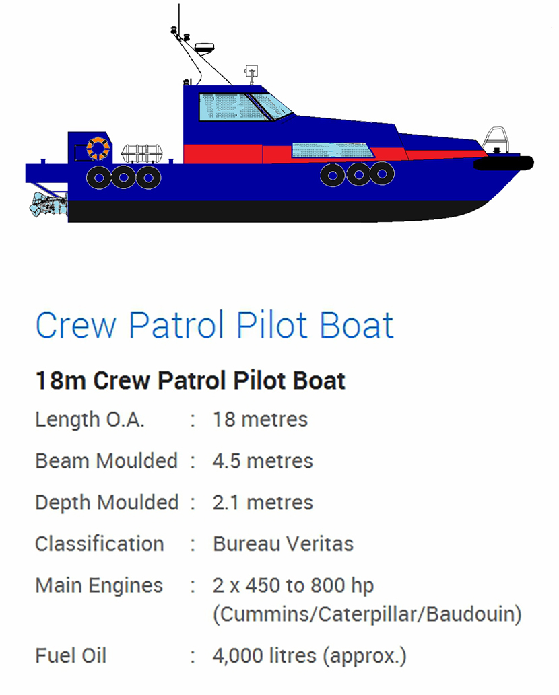This screenshot has width=559, height=695.
Task: Click the "Length O.A." specification label
Action: [x=90, y=420]
